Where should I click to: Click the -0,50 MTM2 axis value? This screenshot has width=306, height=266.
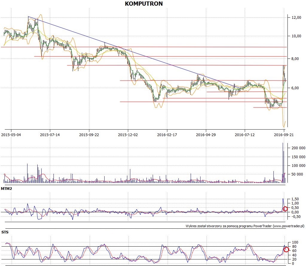pyautogui.click(x=296, y=217)
